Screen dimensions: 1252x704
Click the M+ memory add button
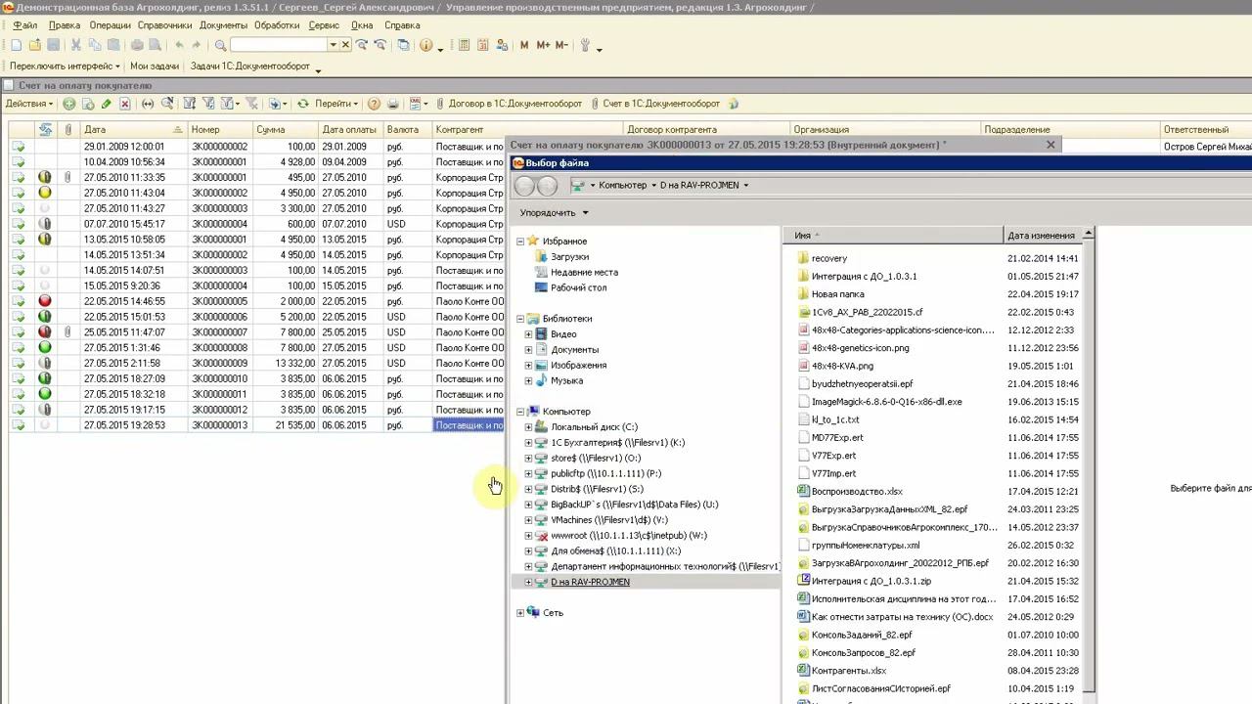pos(543,45)
